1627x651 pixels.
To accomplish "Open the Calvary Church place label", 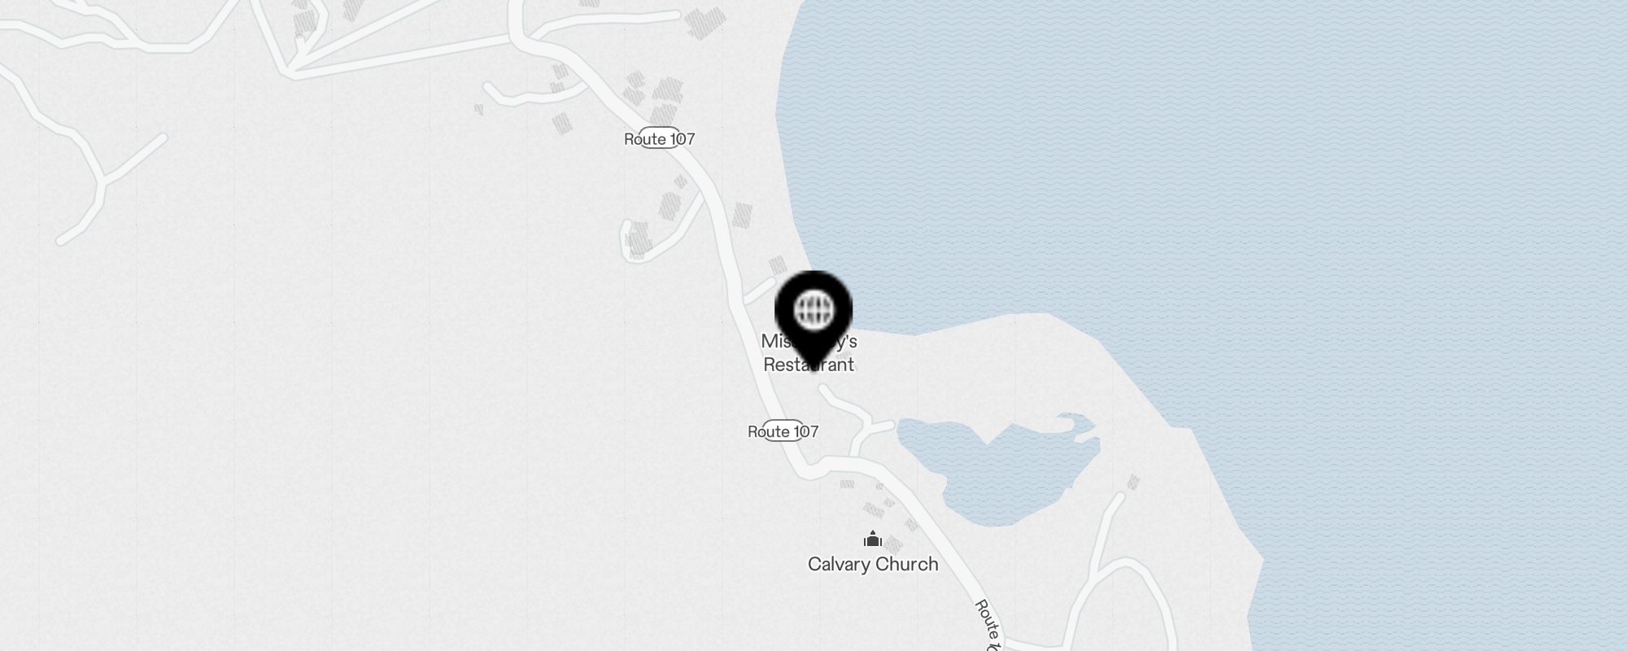I will (x=873, y=564).
